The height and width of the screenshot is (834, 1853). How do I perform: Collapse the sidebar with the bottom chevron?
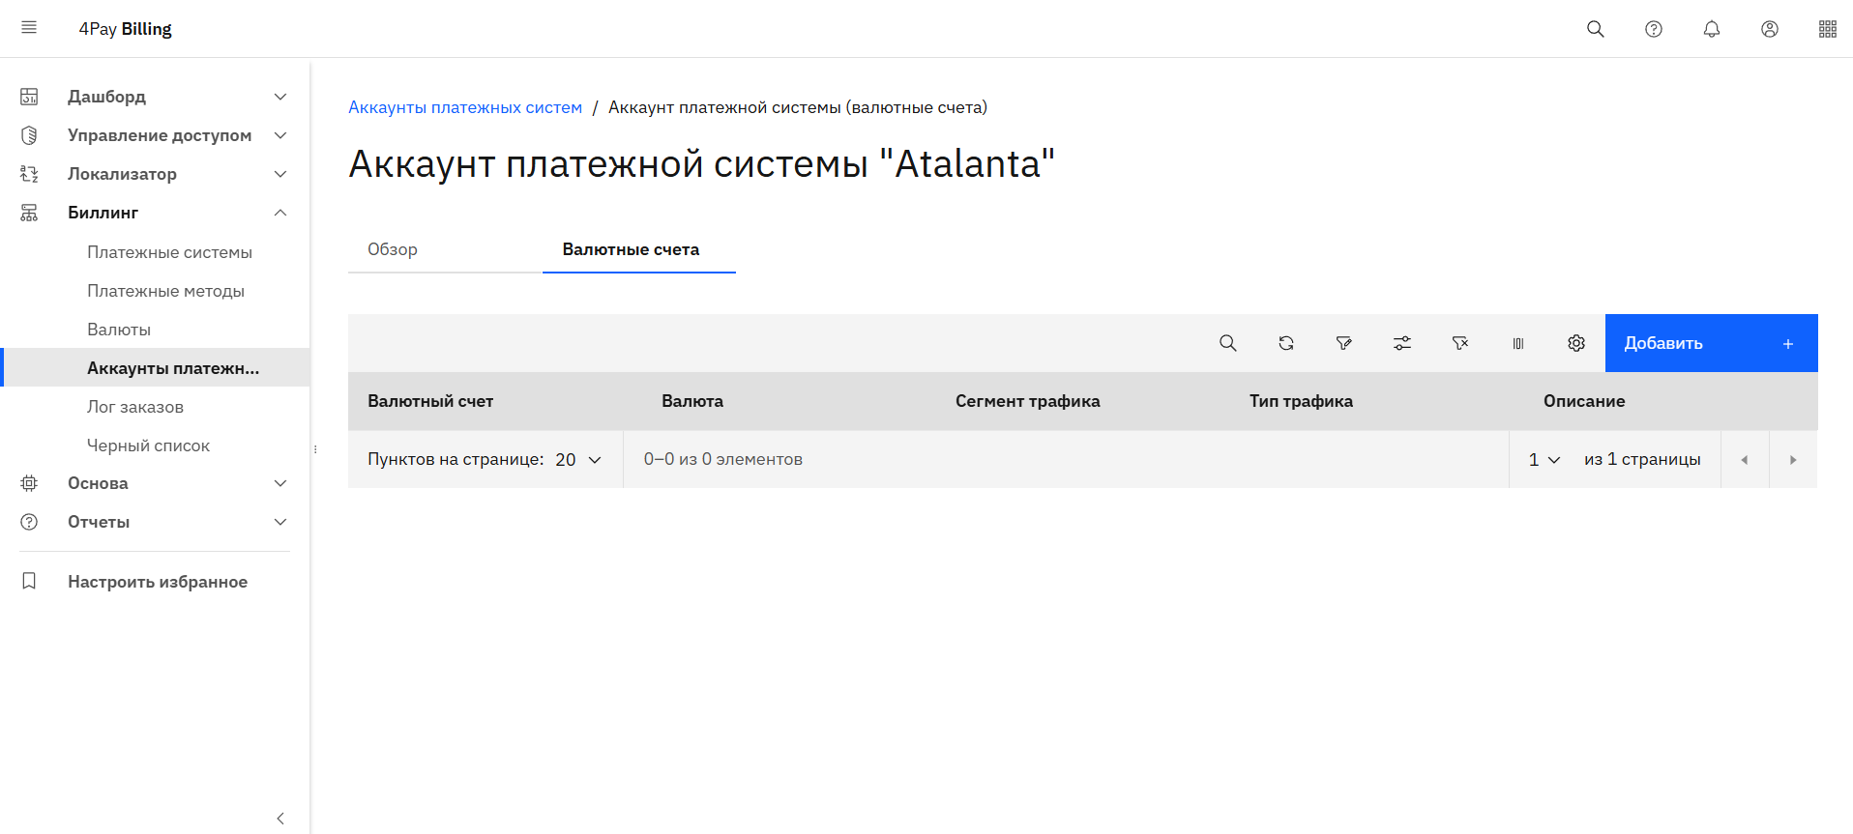280,819
